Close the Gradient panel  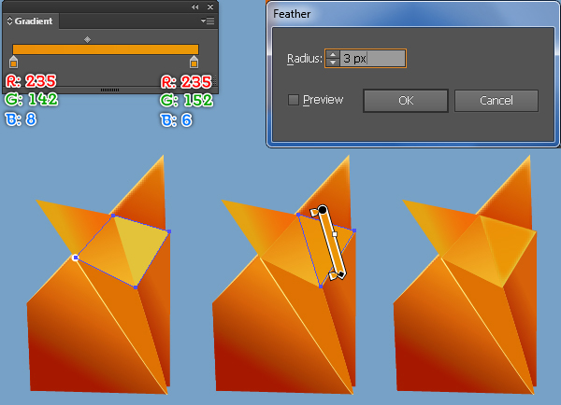(210, 7)
